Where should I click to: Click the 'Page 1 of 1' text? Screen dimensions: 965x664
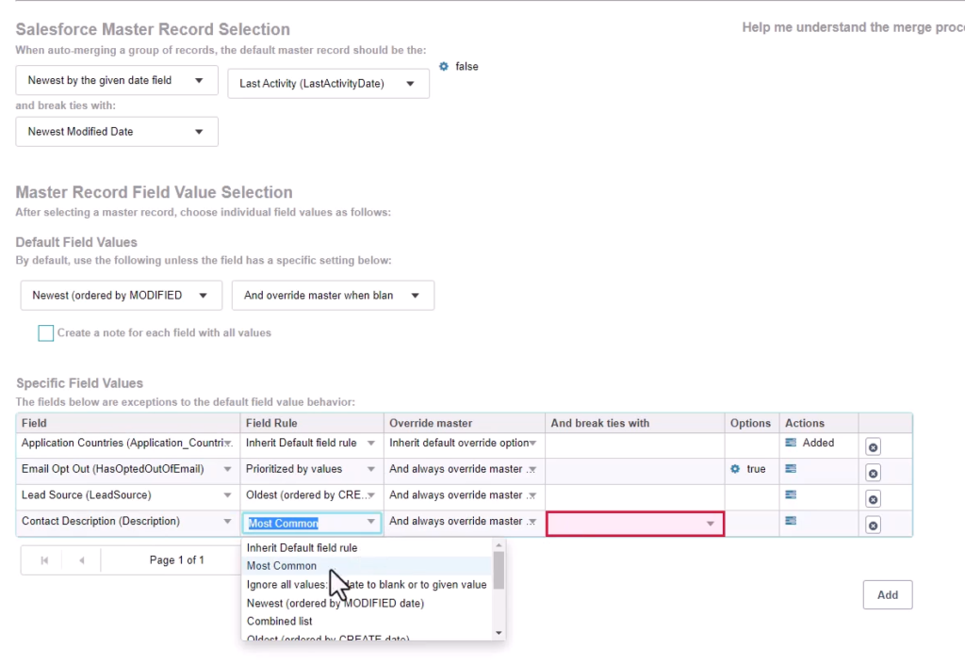(x=176, y=560)
